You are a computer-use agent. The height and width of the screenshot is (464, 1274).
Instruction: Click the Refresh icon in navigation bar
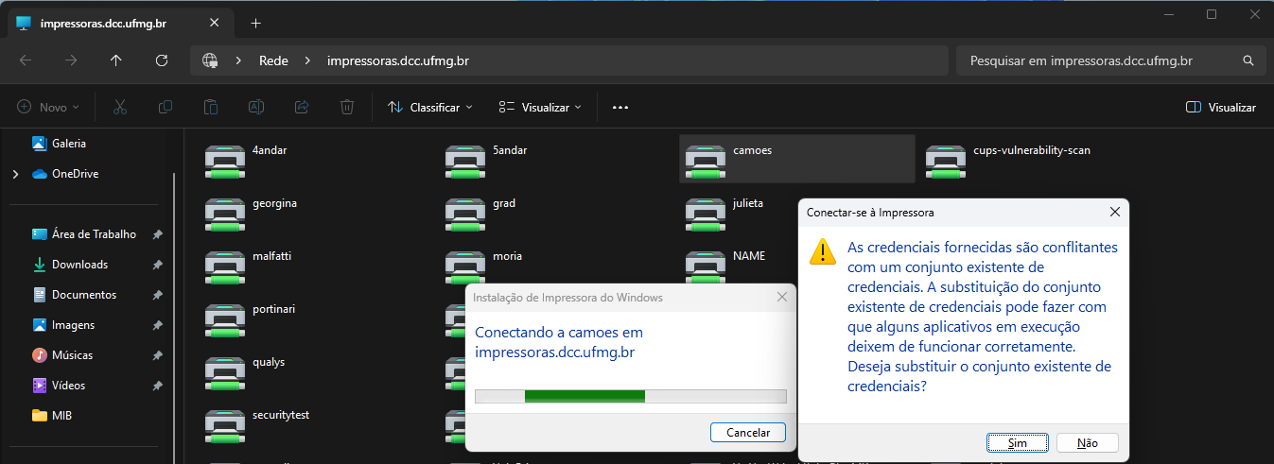[162, 60]
